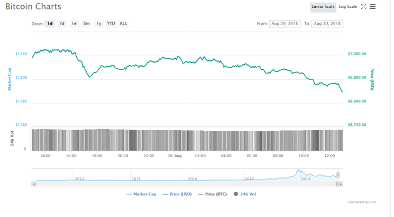The width and height of the screenshot is (394, 217).
Task: Switch to Linear Scale
Action: coord(323,7)
